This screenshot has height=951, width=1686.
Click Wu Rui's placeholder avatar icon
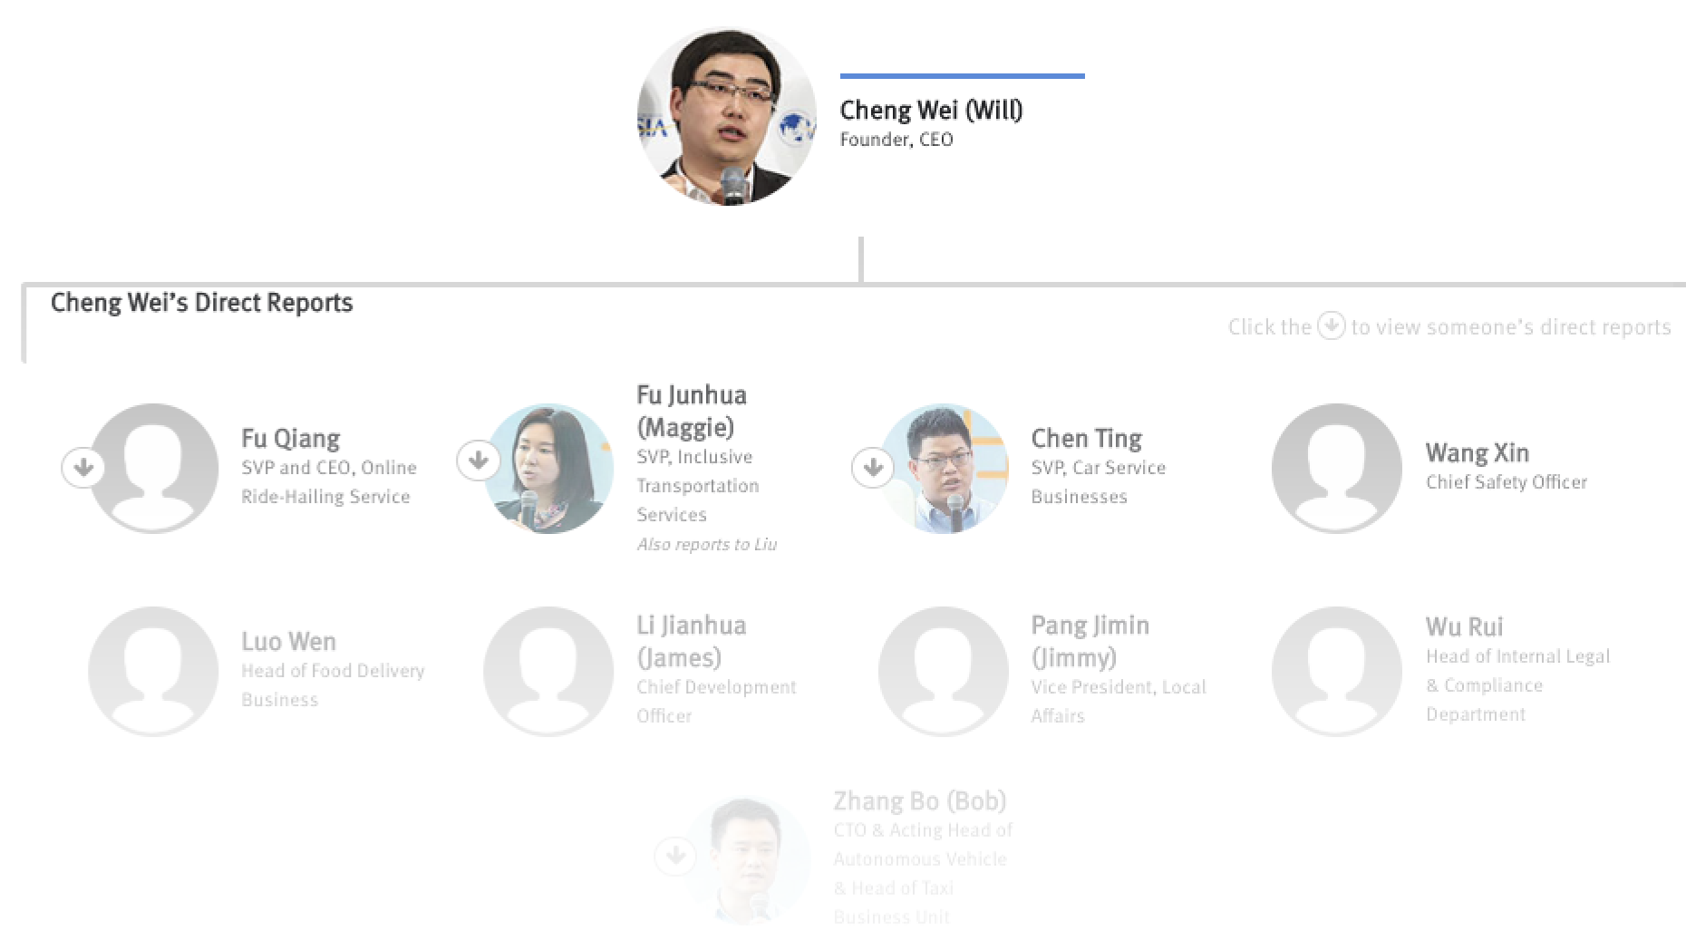1336,672
